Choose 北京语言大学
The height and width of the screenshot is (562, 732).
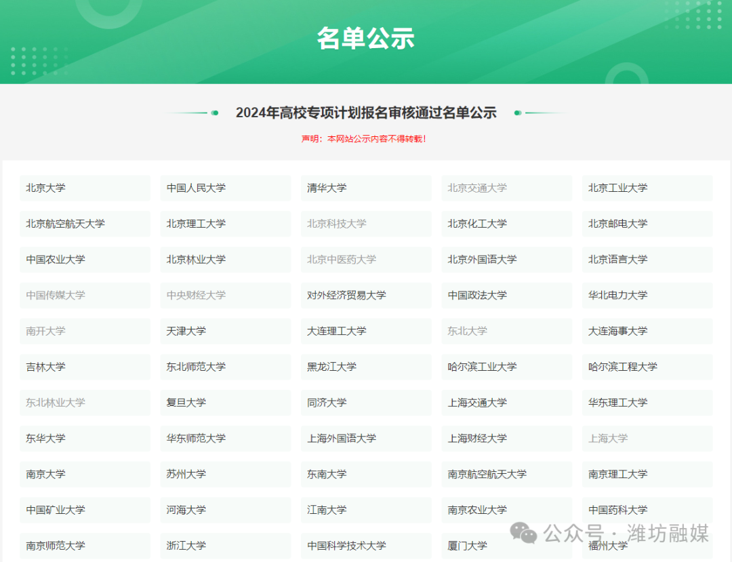(647, 260)
